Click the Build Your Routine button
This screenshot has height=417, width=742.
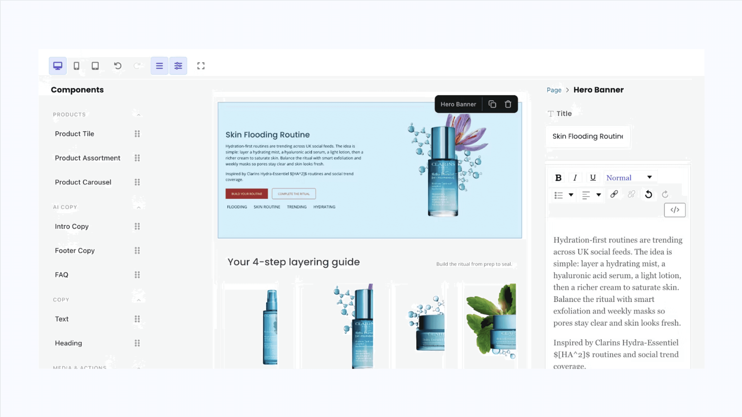[x=247, y=194]
